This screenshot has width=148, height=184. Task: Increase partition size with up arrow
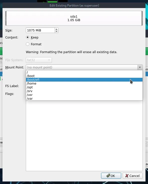(56, 29)
